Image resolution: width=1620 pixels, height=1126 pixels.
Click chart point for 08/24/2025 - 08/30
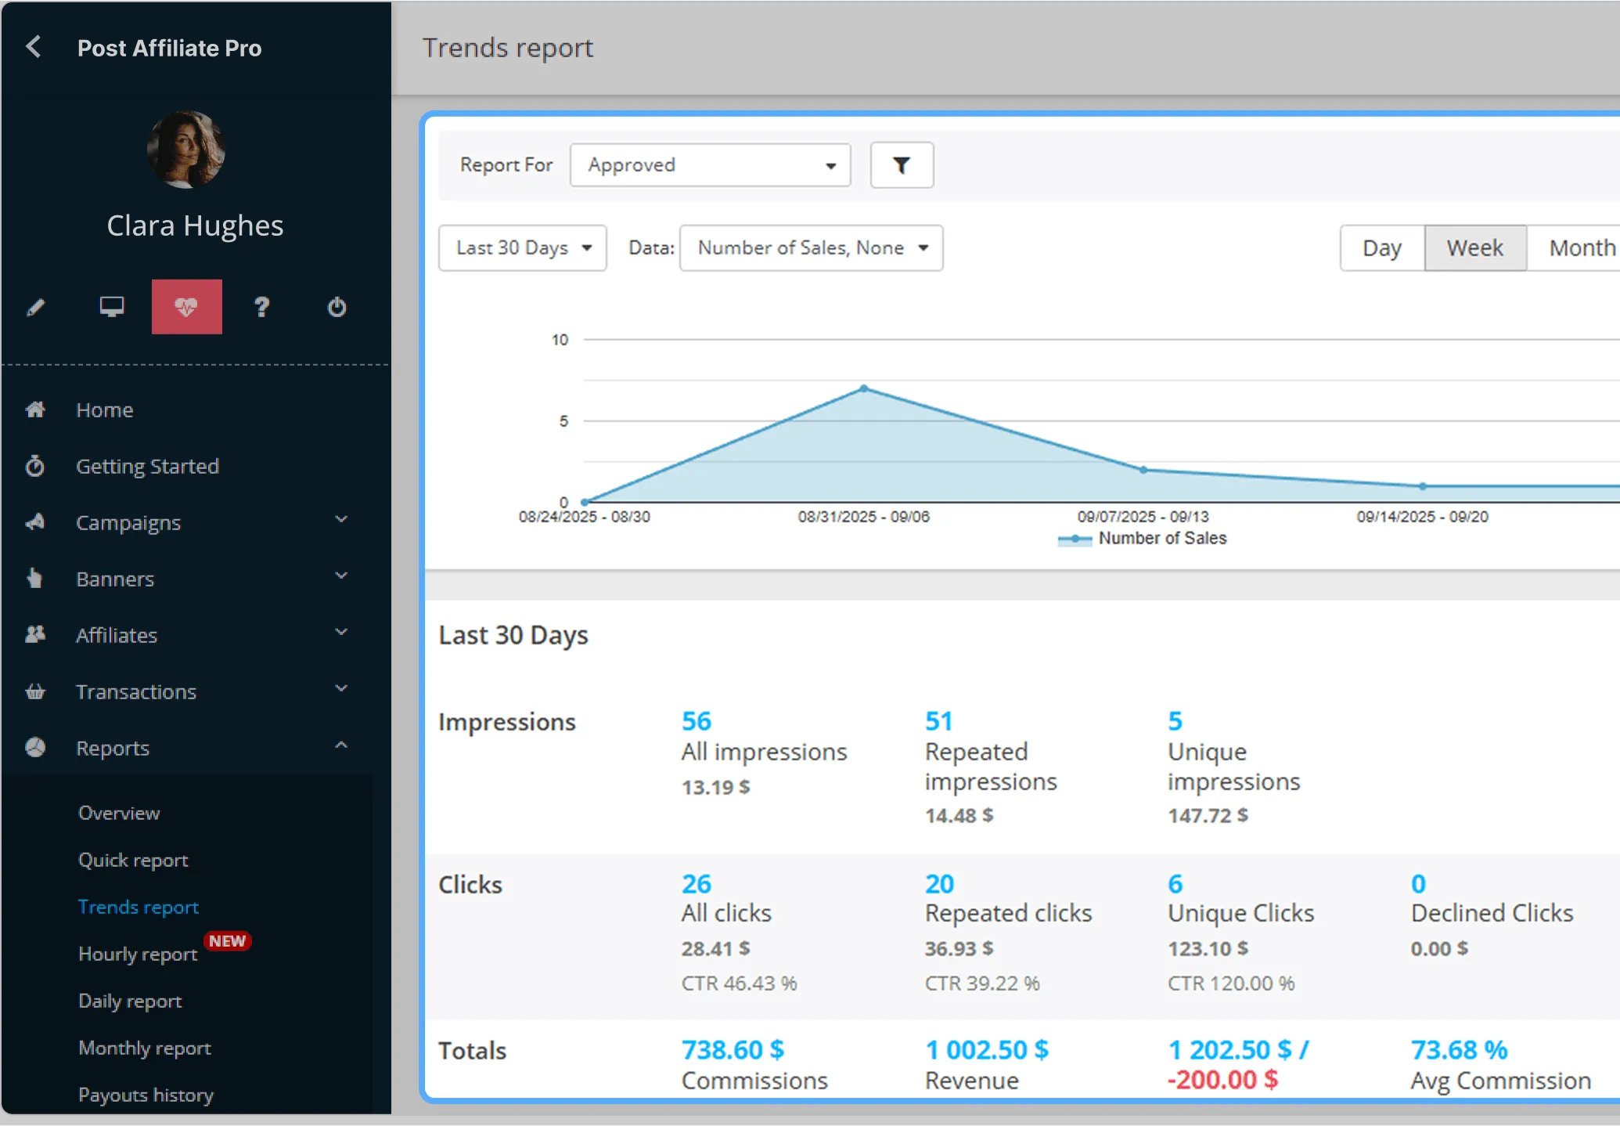pyautogui.click(x=585, y=502)
